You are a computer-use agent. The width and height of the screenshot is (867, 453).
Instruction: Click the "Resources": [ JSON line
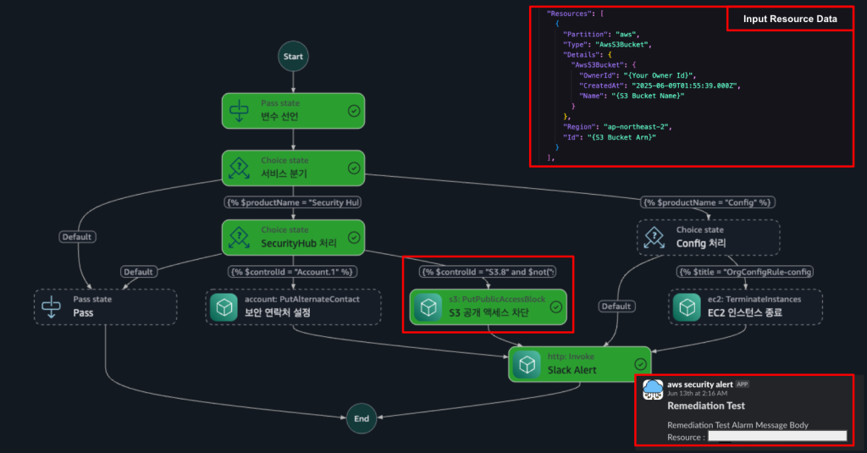click(575, 14)
